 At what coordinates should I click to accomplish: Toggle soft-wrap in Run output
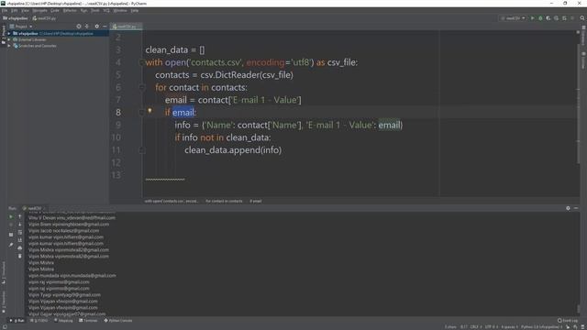click(20, 232)
